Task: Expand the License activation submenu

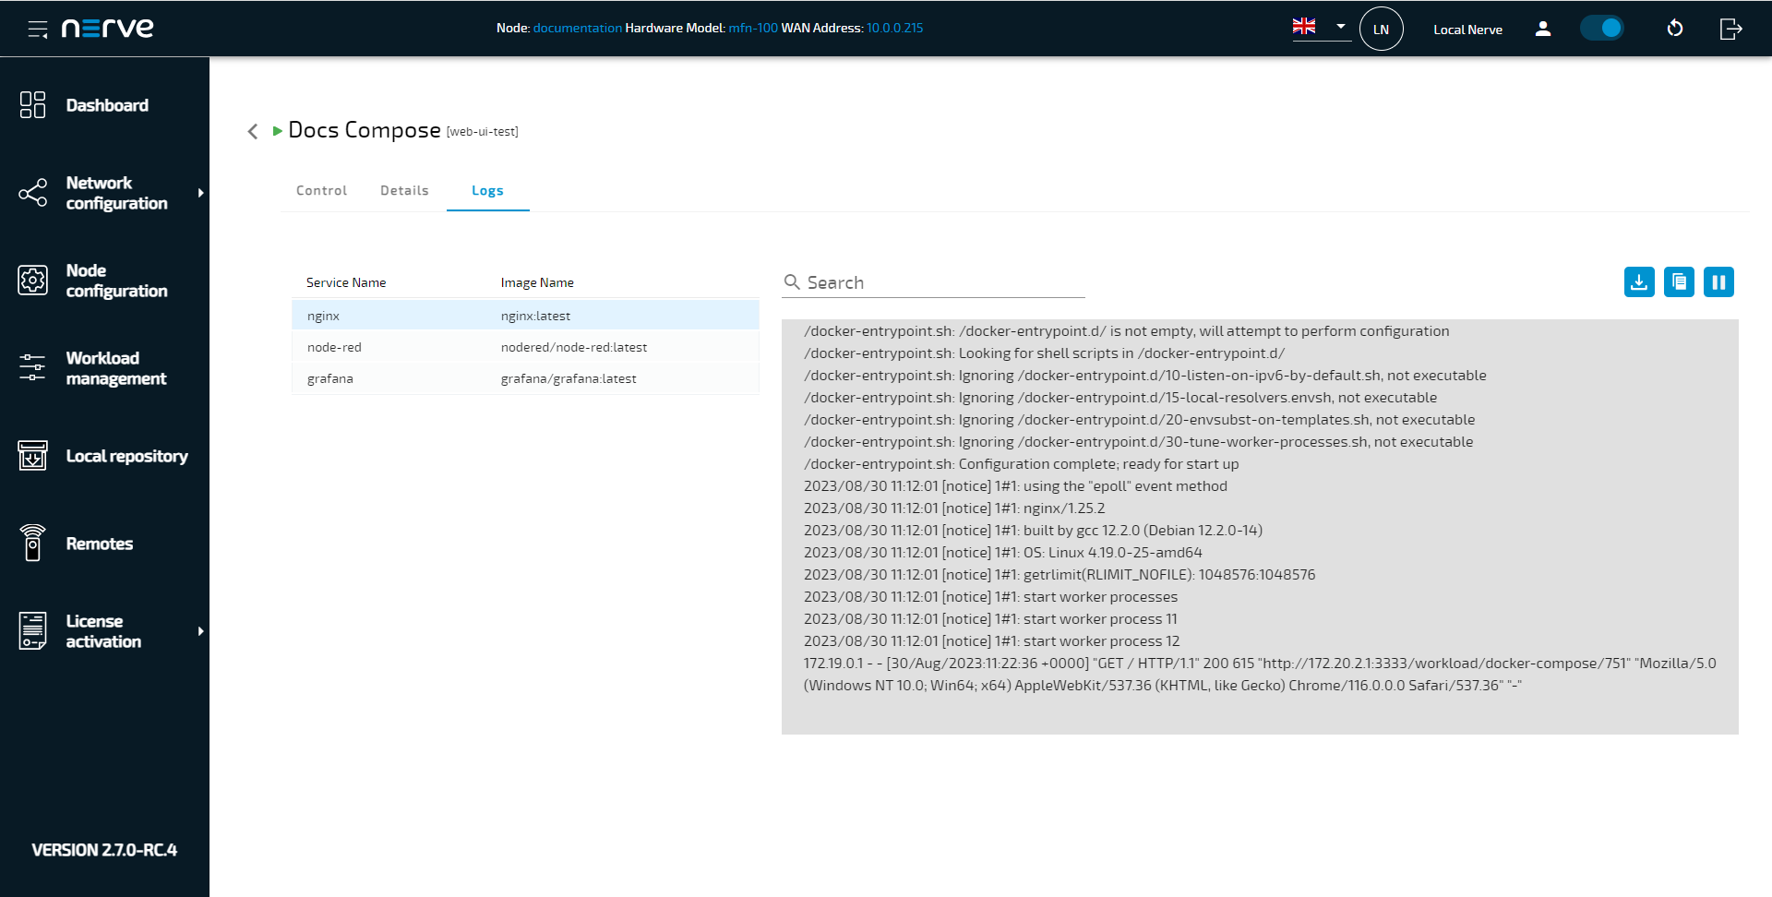Action: pyautogui.click(x=200, y=631)
